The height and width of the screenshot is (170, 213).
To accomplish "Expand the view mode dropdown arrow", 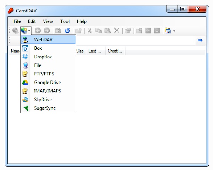I will point(174,31).
